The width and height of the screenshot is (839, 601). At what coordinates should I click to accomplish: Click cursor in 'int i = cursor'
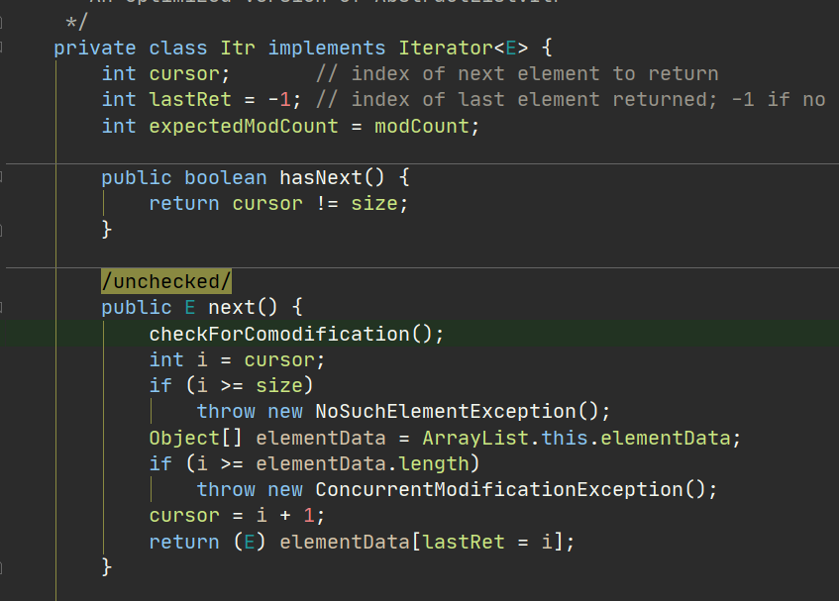click(279, 359)
